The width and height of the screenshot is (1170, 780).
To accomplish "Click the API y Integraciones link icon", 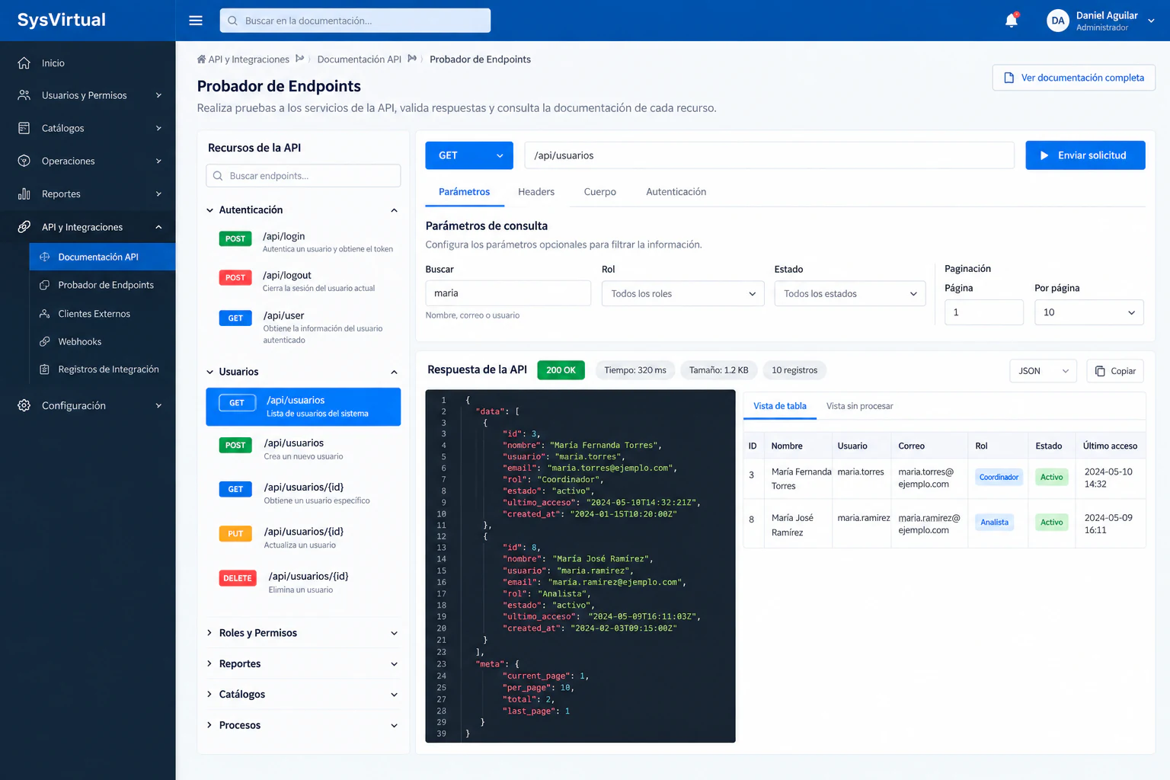I will [x=24, y=227].
